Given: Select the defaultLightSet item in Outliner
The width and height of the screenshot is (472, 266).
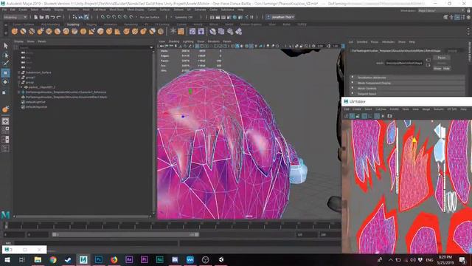Looking at the screenshot, I should (35, 102).
